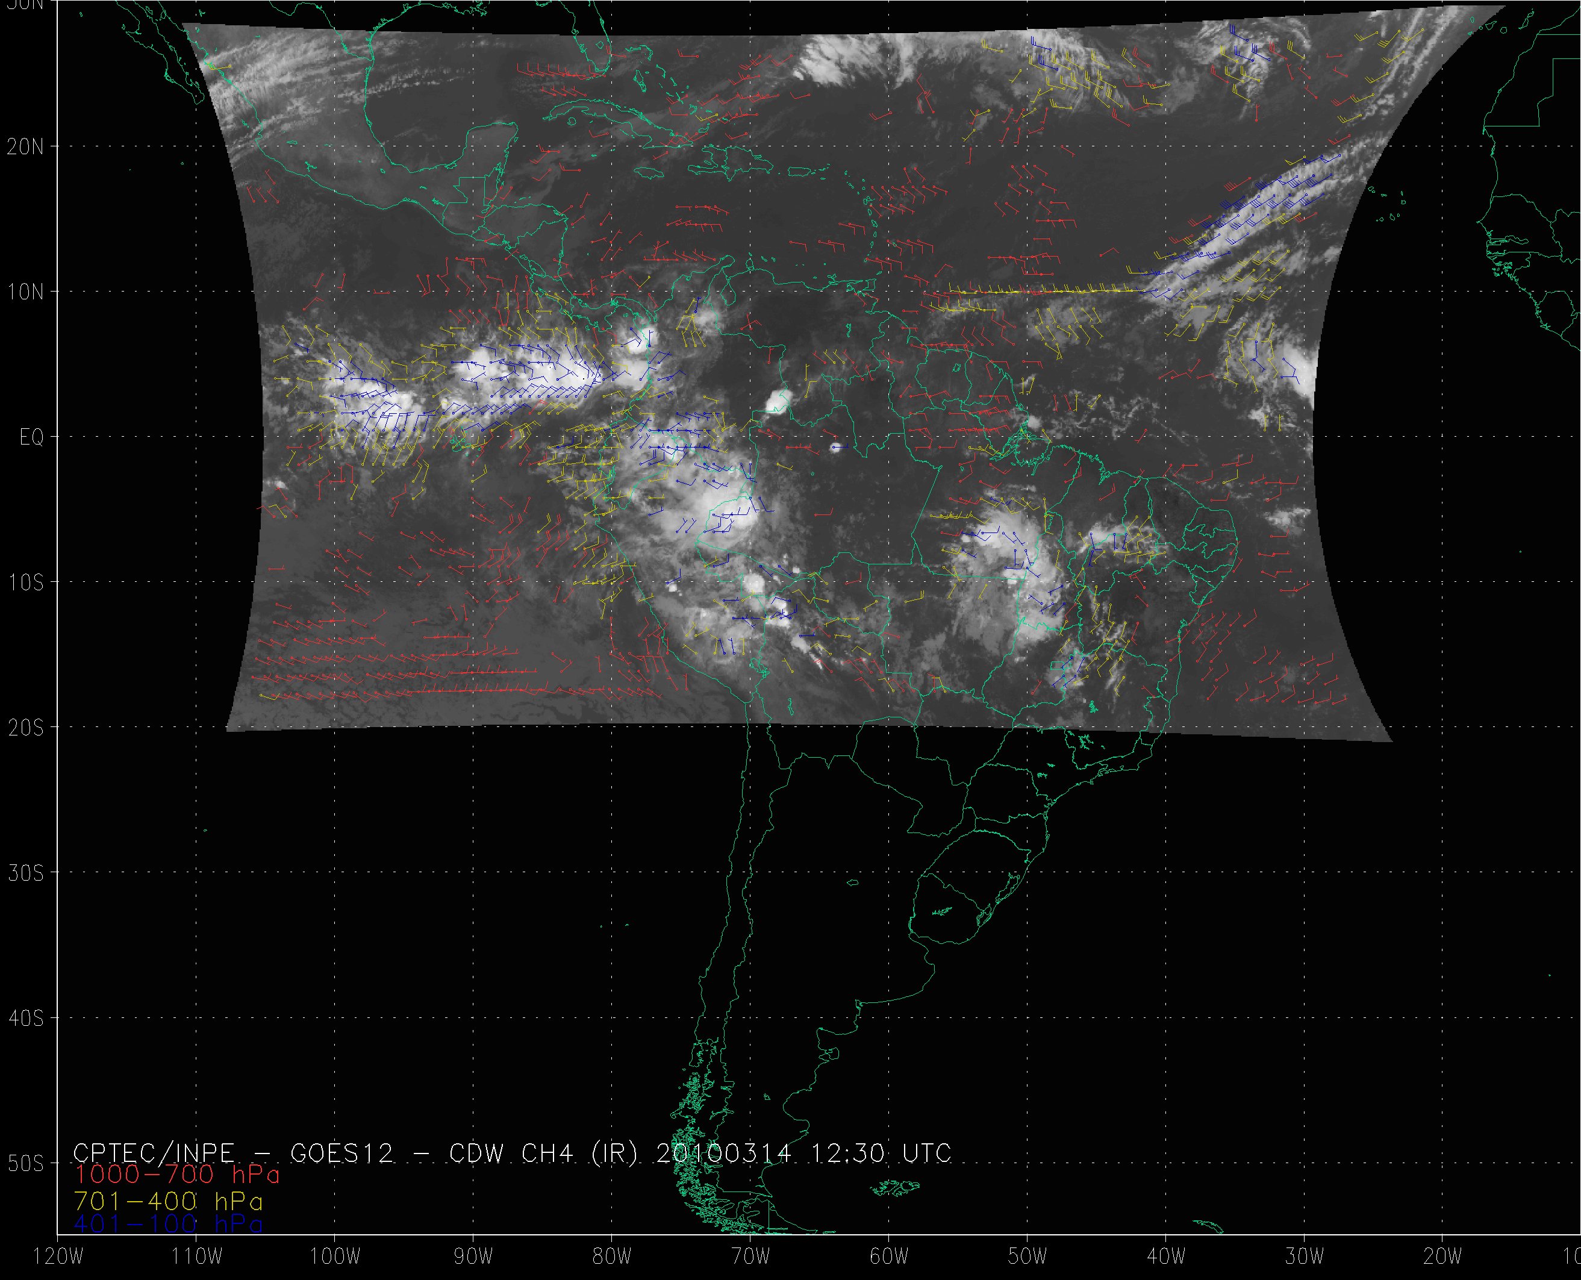Click the red 1000-700 hPa legend label

[x=177, y=1174]
